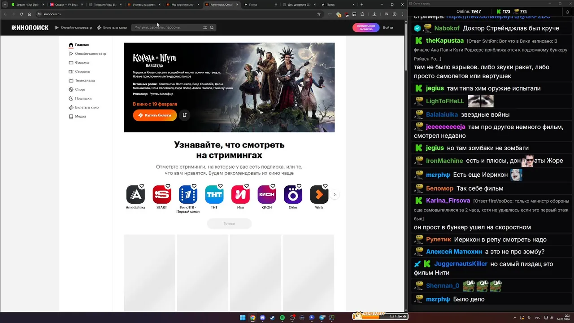Open Chrome downloads icon
Viewport: 574px width, 323px height.
tap(374, 14)
